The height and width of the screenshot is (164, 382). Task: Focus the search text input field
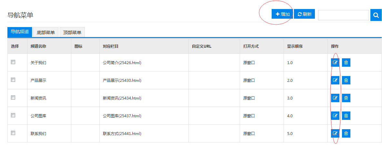coord(343,15)
